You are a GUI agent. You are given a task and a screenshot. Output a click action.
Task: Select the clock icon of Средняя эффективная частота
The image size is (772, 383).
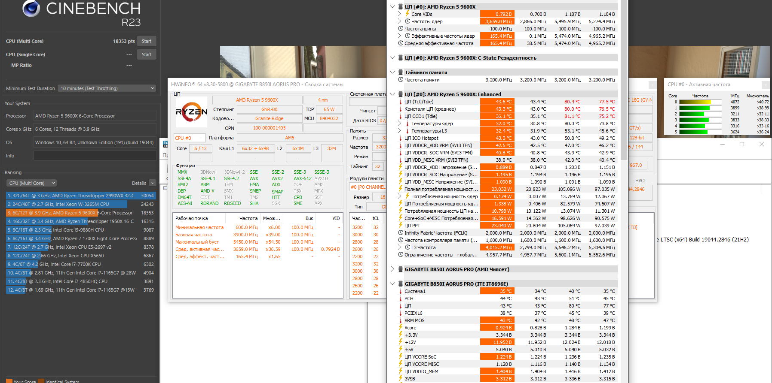[x=400, y=43]
